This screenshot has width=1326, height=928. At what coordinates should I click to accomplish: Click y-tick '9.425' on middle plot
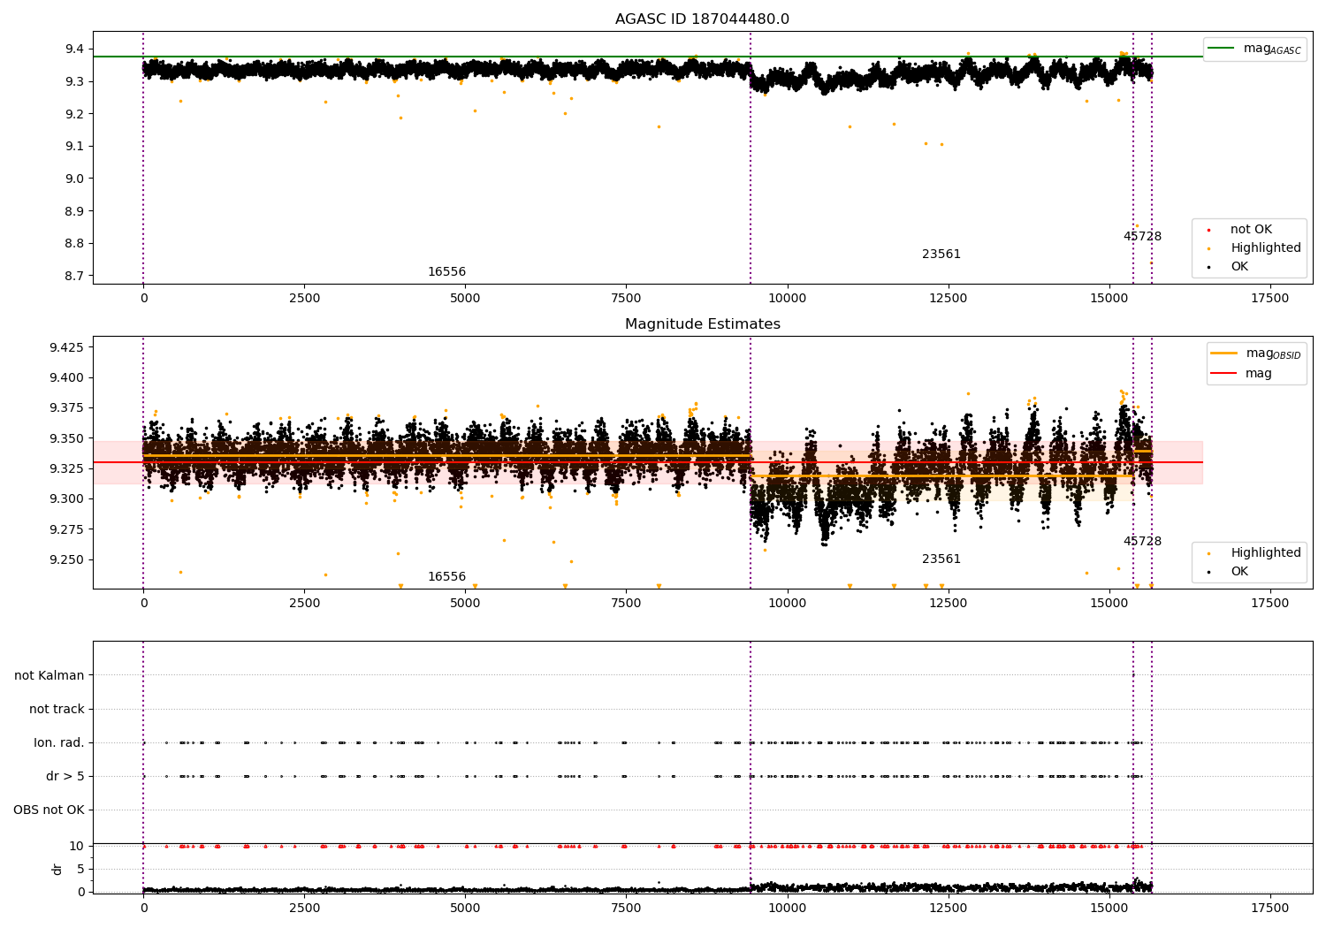67,347
